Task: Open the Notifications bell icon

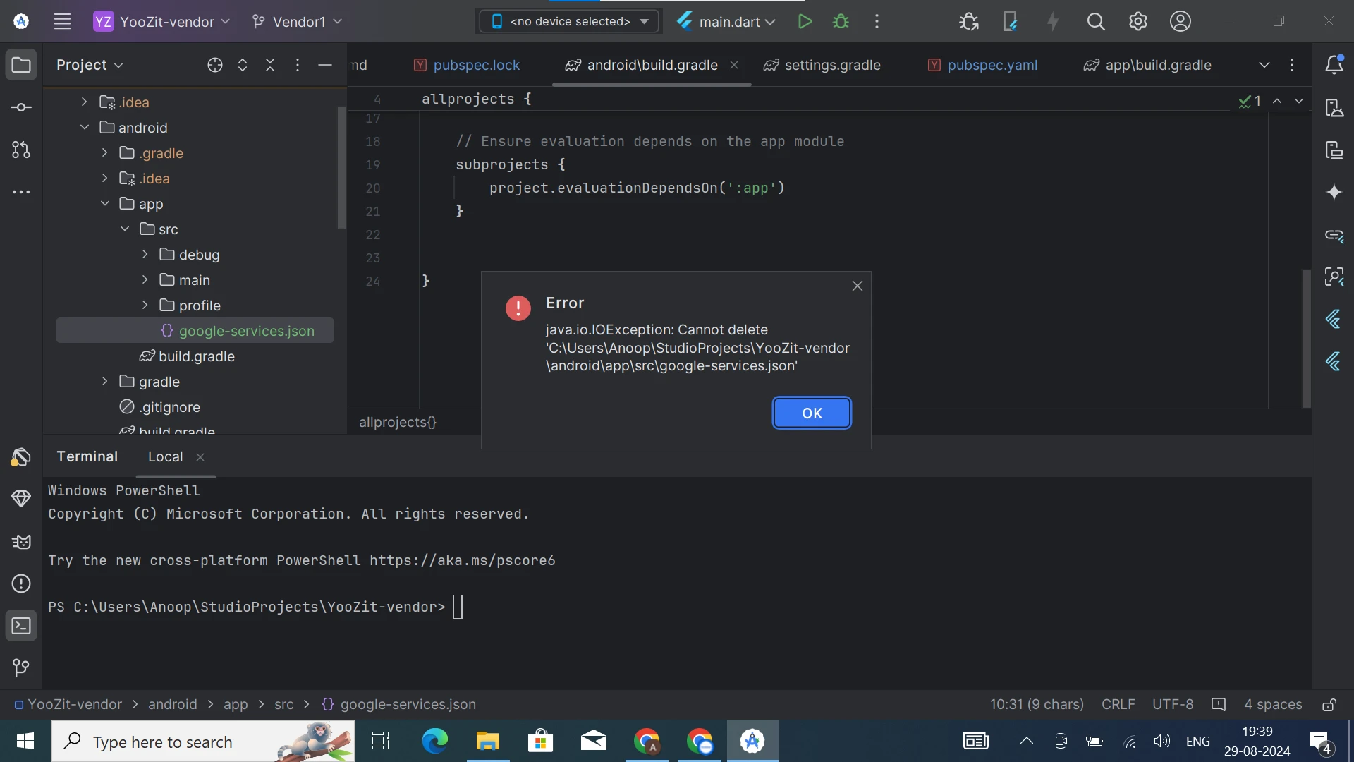Action: (1334, 65)
